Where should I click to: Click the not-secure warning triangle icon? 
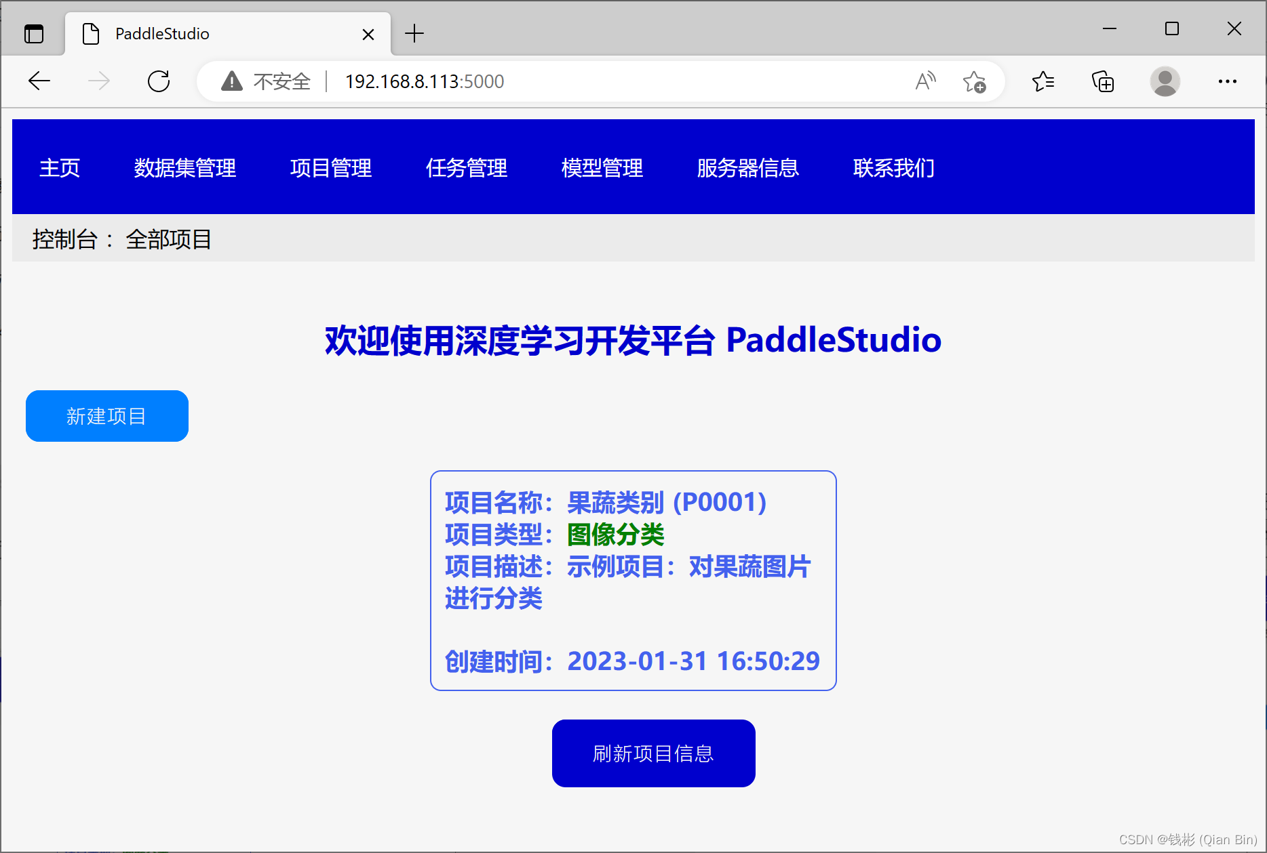point(232,81)
